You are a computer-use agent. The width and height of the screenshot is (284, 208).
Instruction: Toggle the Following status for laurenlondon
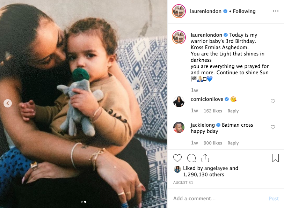(x=244, y=11)
